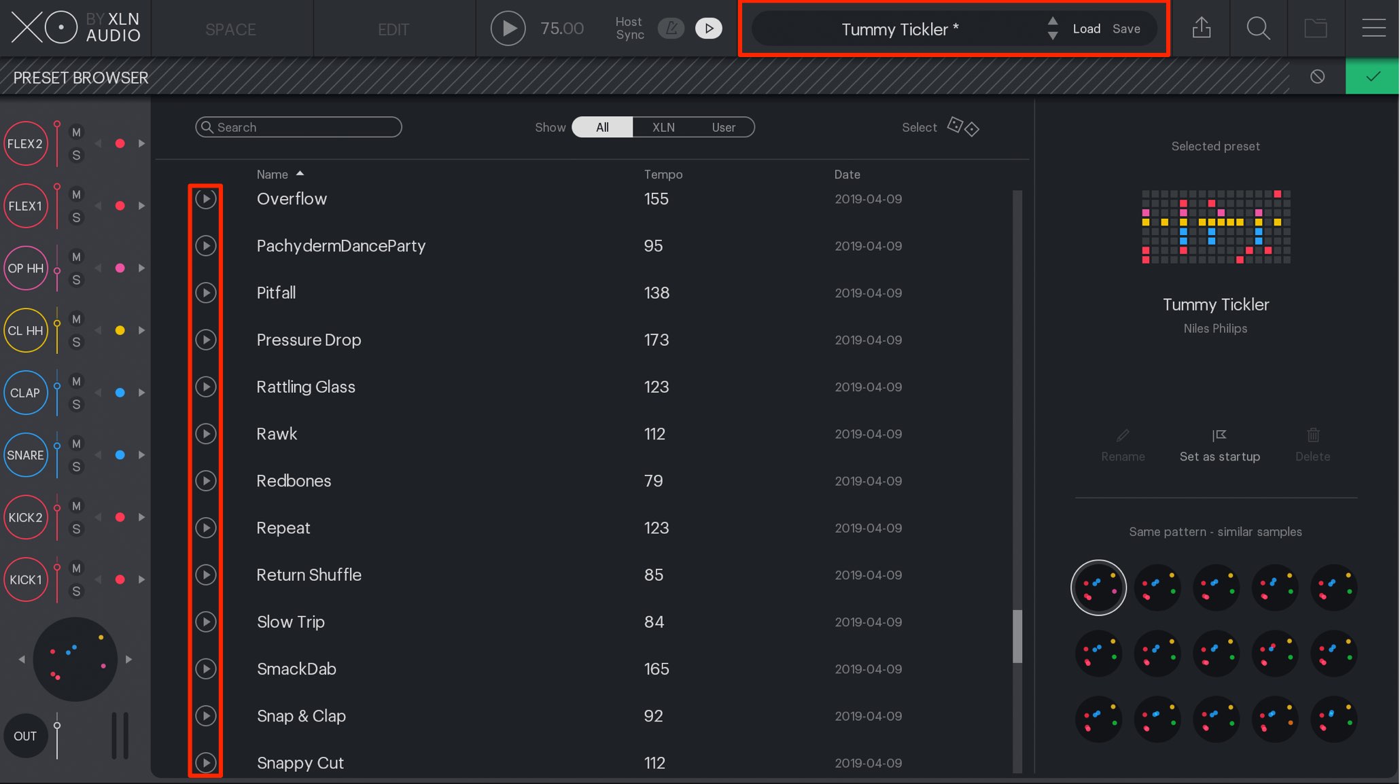Select the highlighted similar samples thumbnail
Screen dimensions: 1400x784
pyautogui.click(x=1098, y=588)
